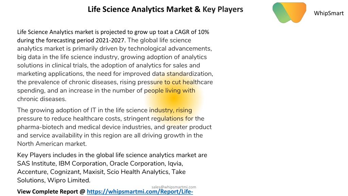The width and height of the screenshot is (348, 196).
Task: Click the yellow glowing highlight spot
Action: [x=174, y=98]
